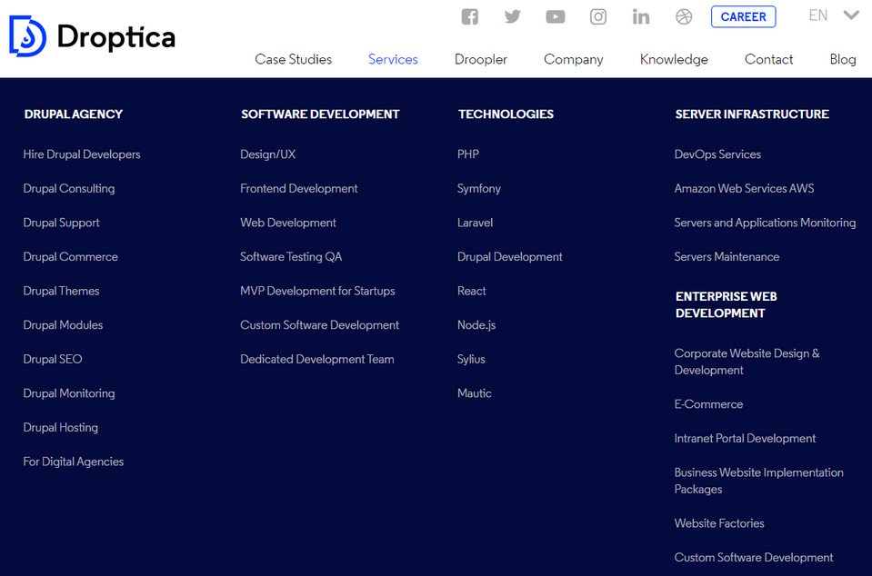
Task: Open the Droopler menu item
Action: [480, 59]
